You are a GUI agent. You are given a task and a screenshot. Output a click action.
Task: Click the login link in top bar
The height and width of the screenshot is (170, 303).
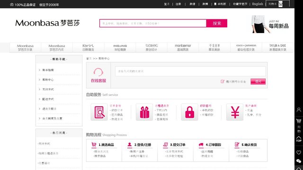coord(167,4)
